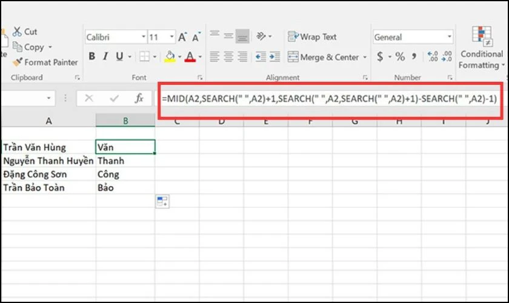This screenshot has height=303, width=509.
Task: Cancel formula entry with X
Action: coord(89,98)
